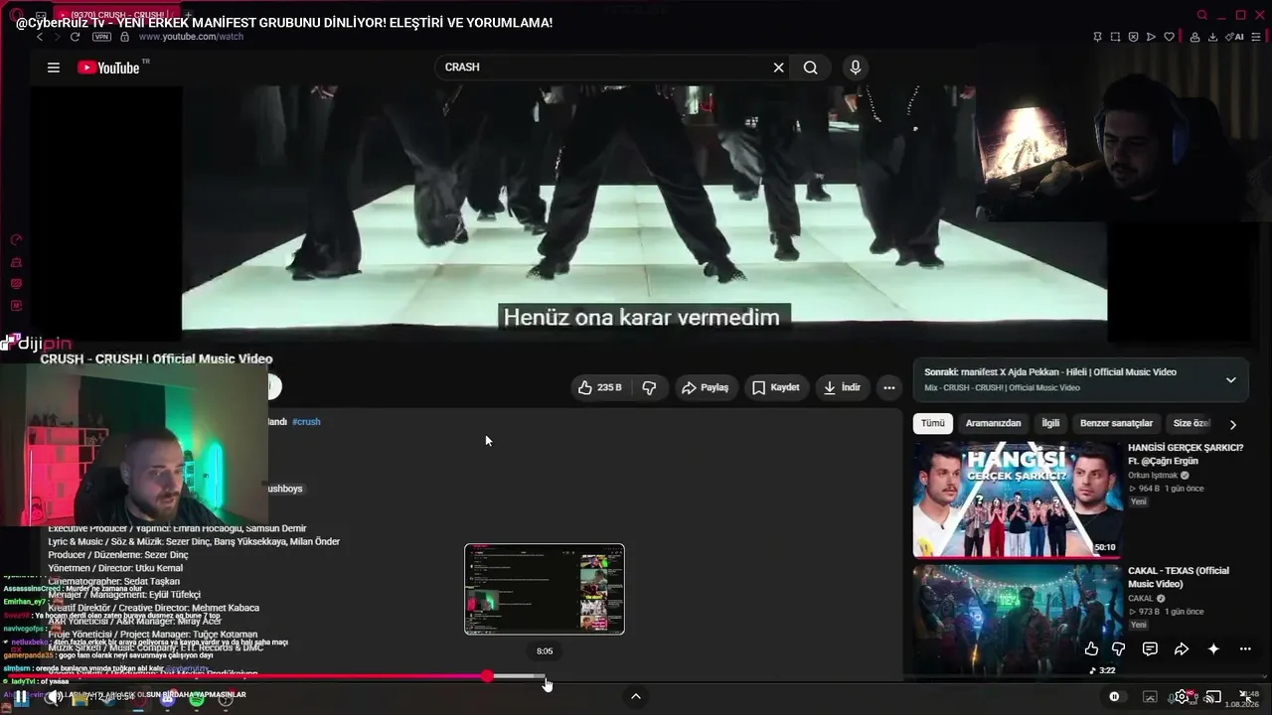Mute the stream using the speaker icon
Image resolution: width=1272 pixels, height=715 pixels.
pos(56,697)
